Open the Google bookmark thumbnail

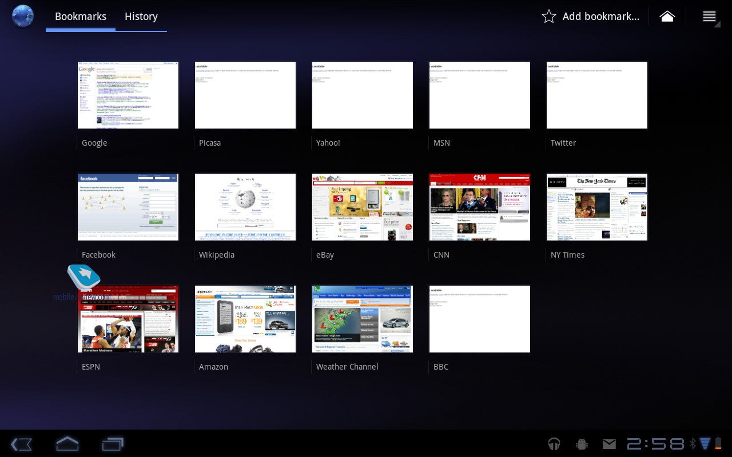tap(128, 95)
